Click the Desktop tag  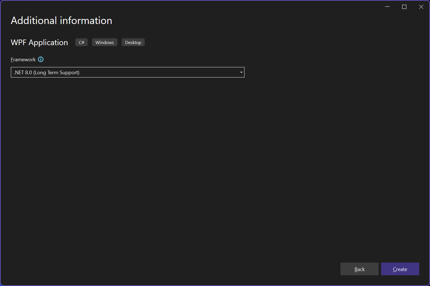pos(133,42)
